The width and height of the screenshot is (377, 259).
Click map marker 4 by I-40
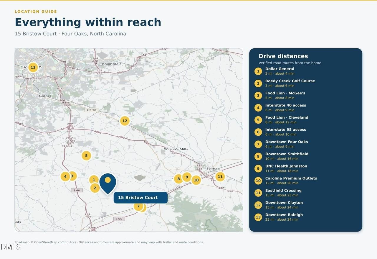[65, 176]
